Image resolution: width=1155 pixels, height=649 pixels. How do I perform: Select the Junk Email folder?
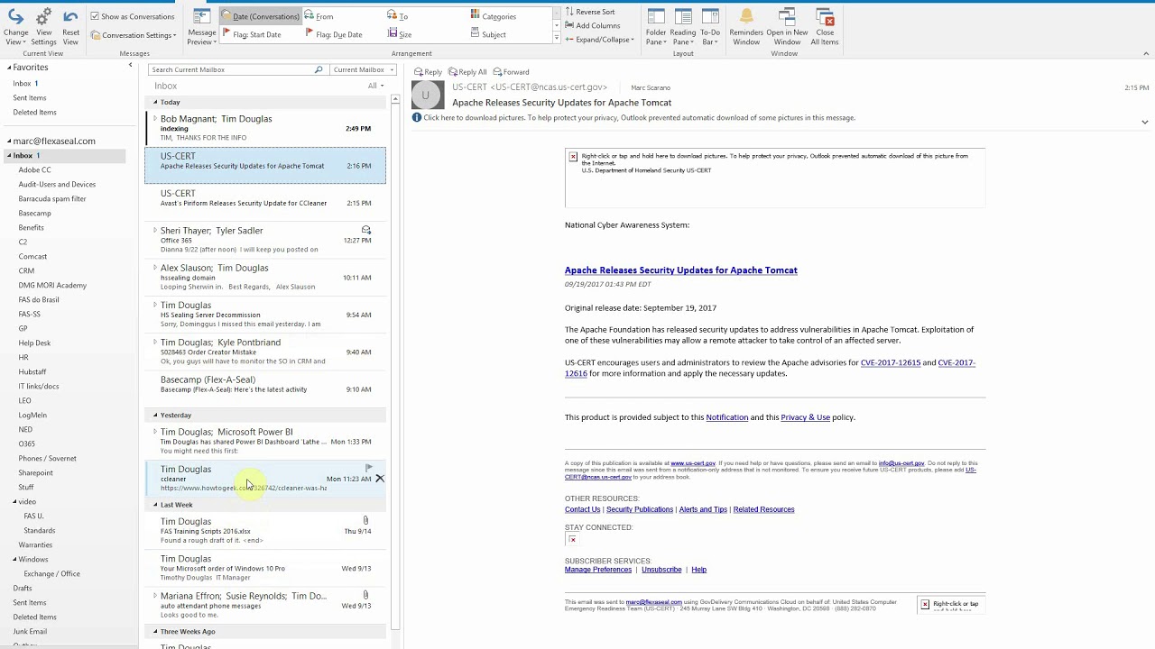(x=30, y=632)
